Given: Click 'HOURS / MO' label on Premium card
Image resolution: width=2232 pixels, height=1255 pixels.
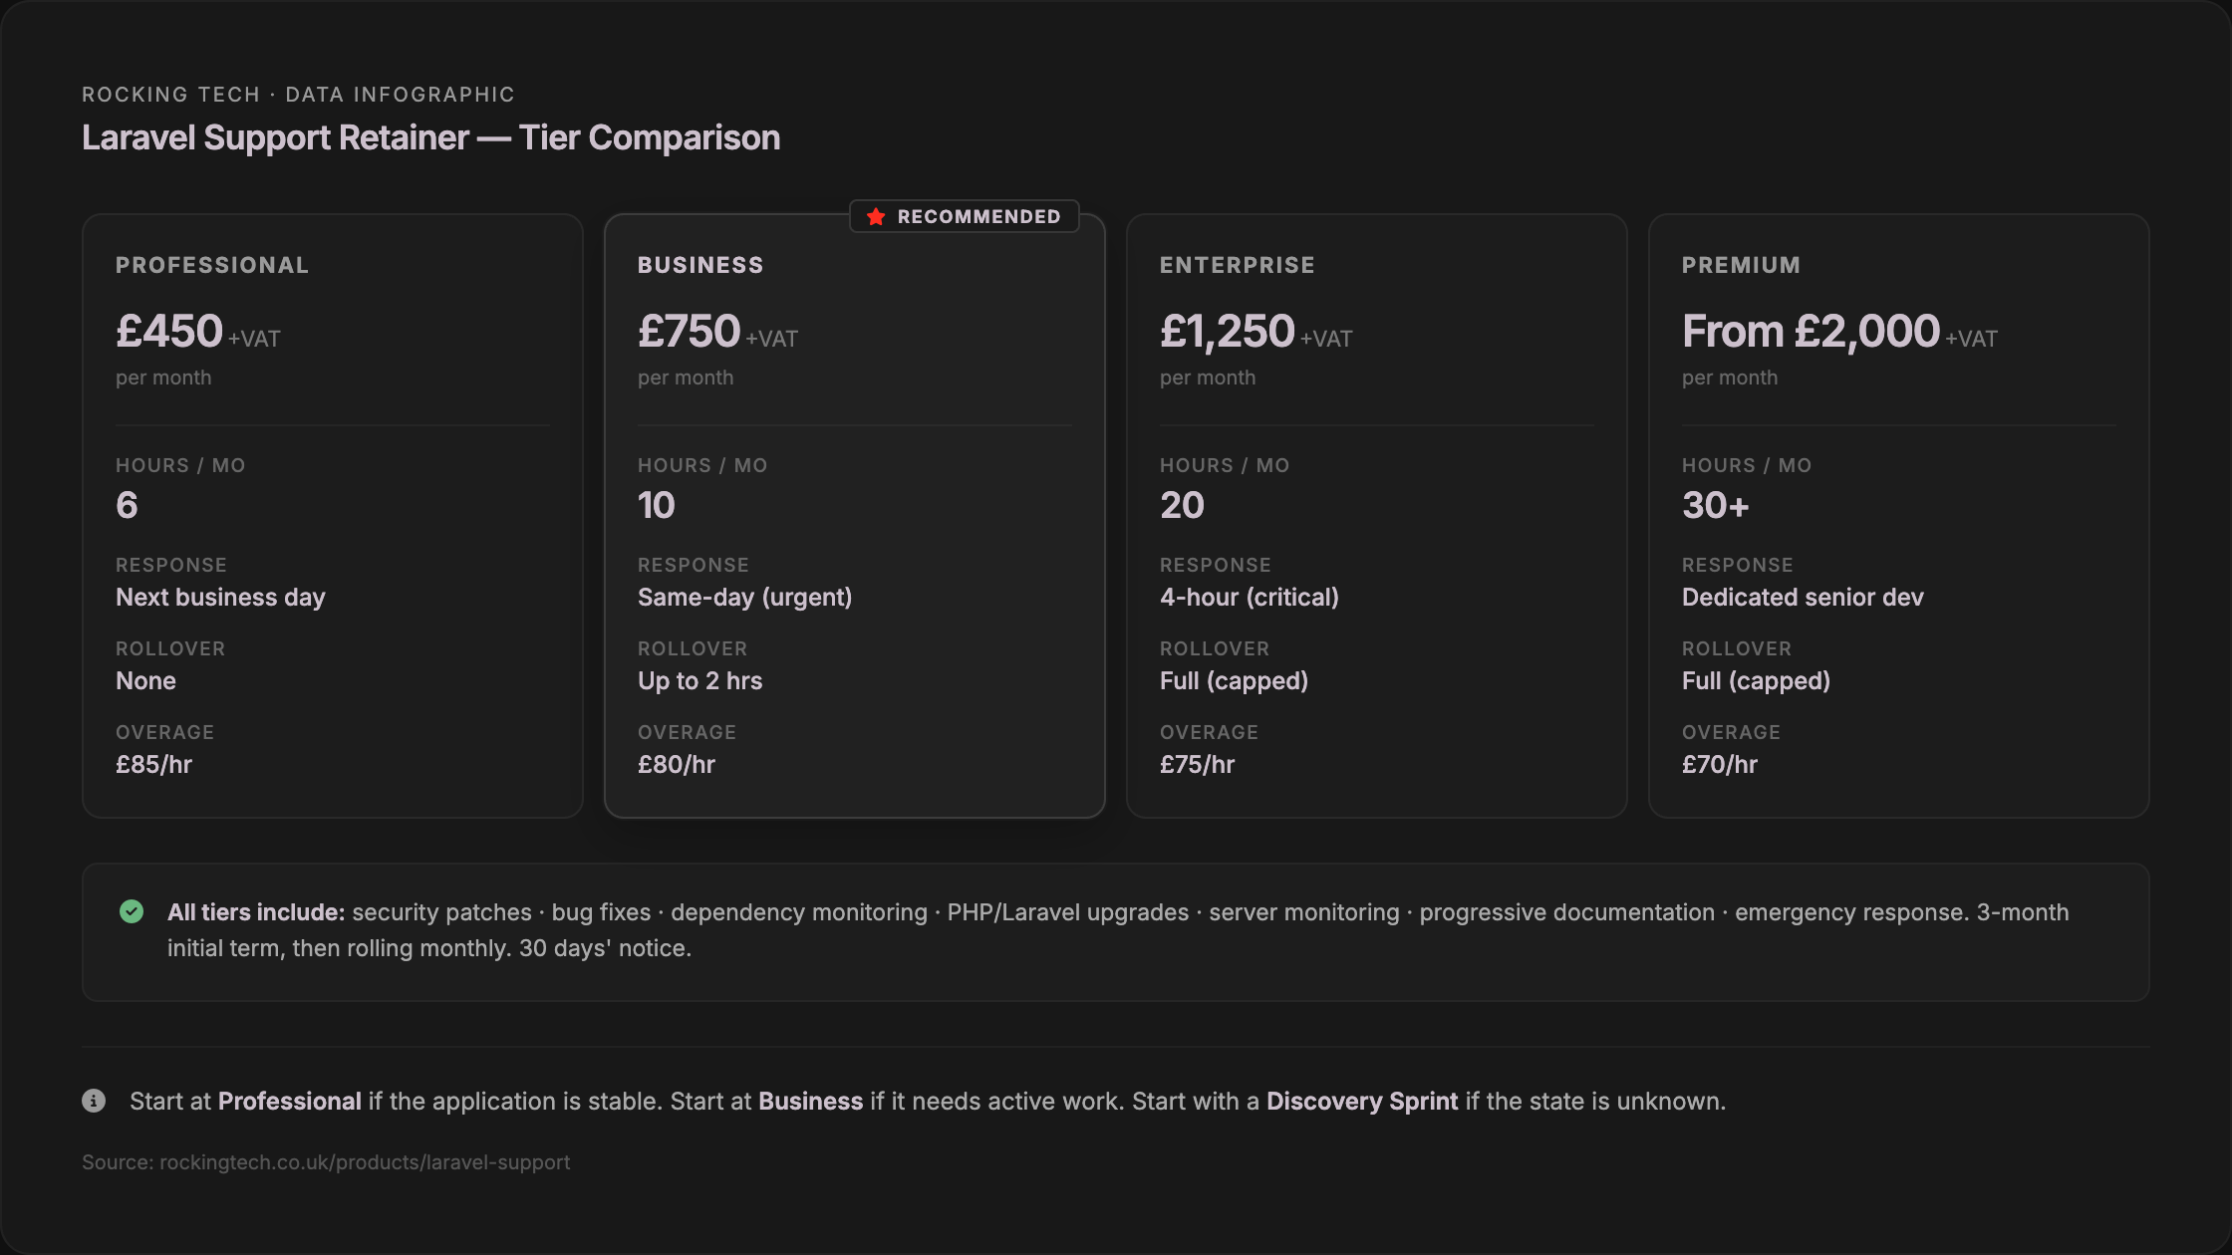Looking at the screenshot, I should coord(1747,465).
